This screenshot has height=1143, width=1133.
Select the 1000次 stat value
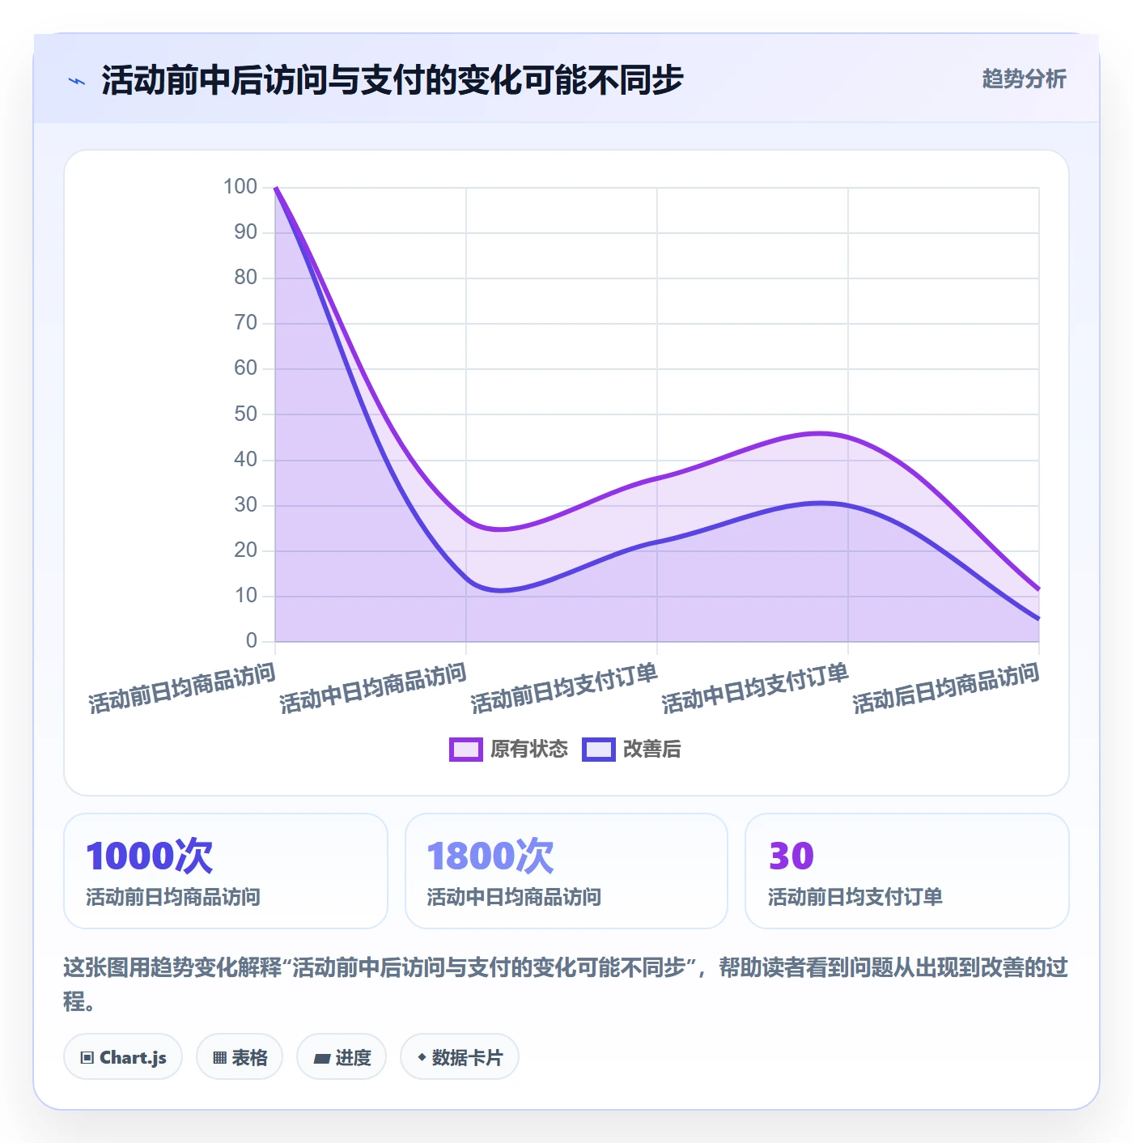pos(149,856)
